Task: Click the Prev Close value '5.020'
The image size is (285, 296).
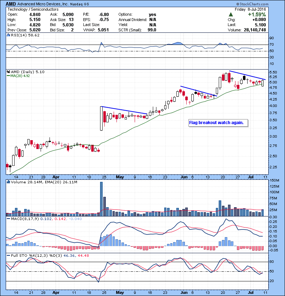Action: [x=35, y=30]
